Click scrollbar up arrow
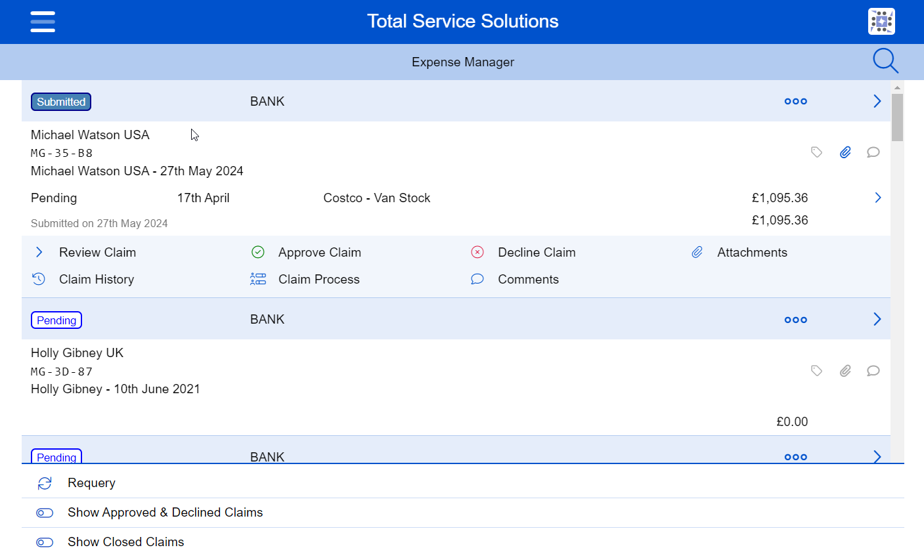 [897, 87]
